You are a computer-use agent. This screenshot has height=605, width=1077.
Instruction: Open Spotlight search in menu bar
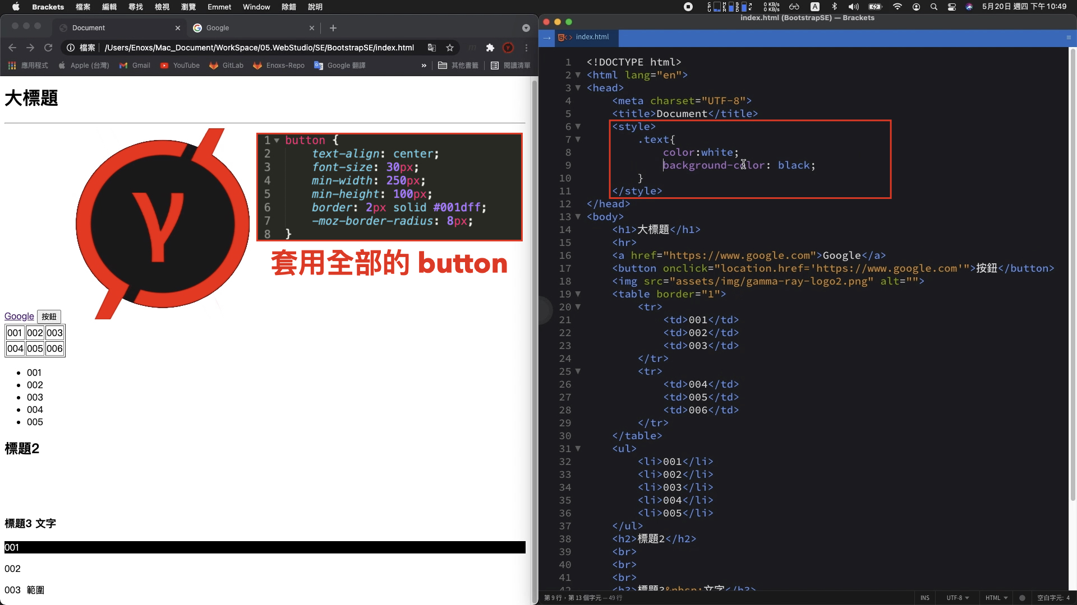click(x=933, y=7)
